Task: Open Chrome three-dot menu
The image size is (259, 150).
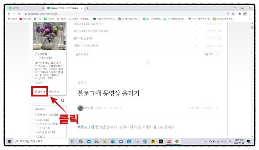Action: pos(250,14)
